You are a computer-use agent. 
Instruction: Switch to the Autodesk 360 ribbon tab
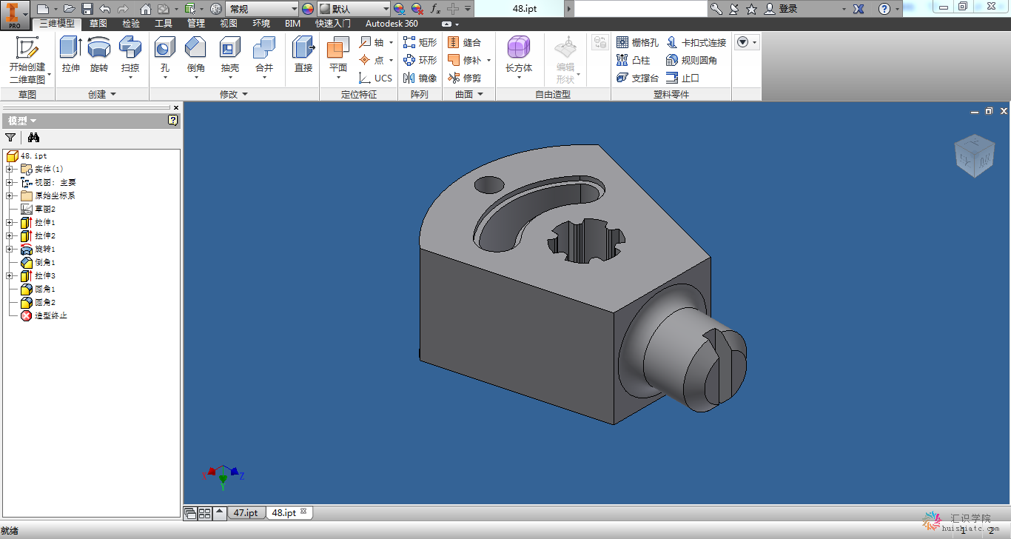tap(392, 24)
